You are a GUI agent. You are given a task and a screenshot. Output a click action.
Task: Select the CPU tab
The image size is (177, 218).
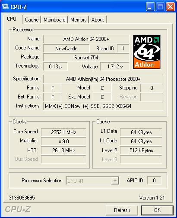(12, 19)
